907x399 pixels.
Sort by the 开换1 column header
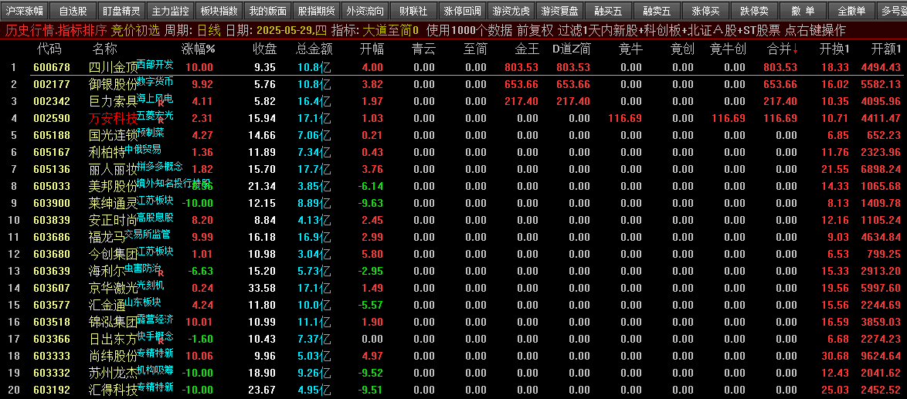point(834,49)
